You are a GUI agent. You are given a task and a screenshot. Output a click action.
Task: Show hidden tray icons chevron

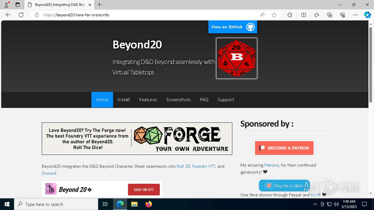coord(315,204)
